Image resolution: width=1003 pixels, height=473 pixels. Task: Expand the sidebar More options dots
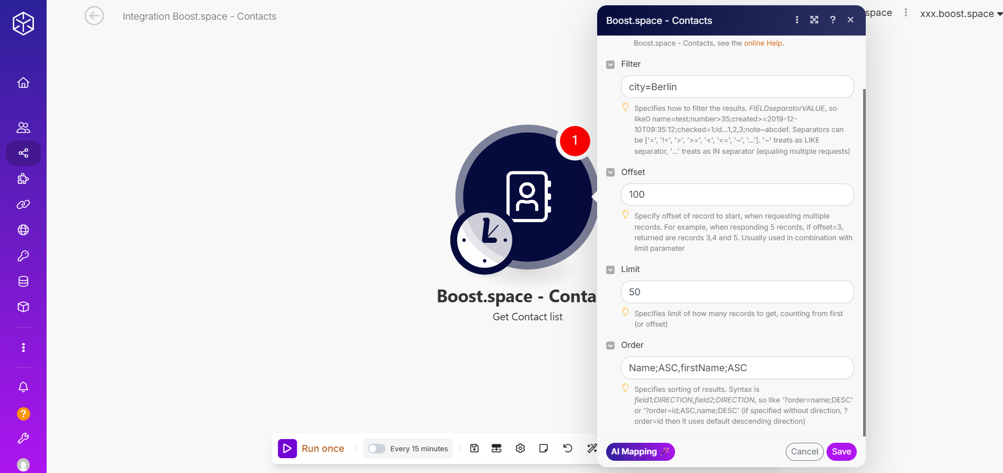click(23, 347)
